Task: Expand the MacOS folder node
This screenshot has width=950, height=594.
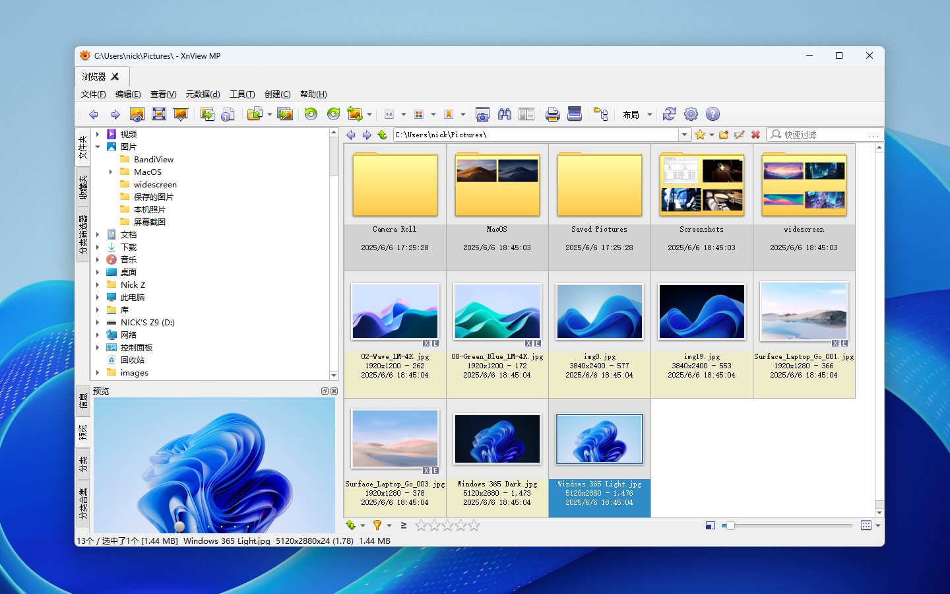Action: click(x=111, y=172)
